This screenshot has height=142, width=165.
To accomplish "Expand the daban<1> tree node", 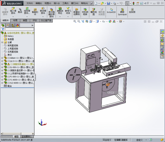I will [x=2, y=58].
